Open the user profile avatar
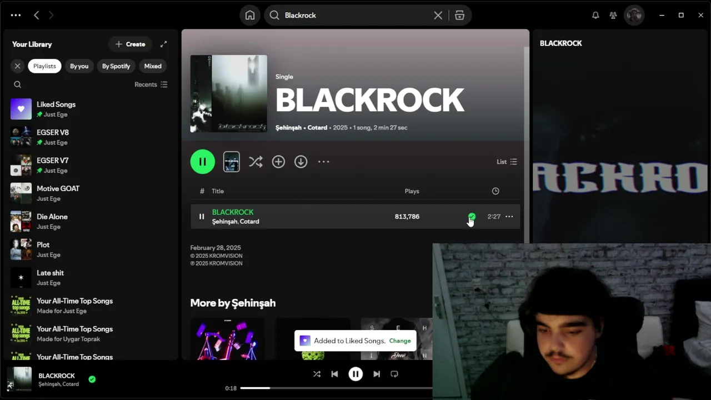This screenshot has height=400, width=711. pyautogui.click(x=634, y=15)
